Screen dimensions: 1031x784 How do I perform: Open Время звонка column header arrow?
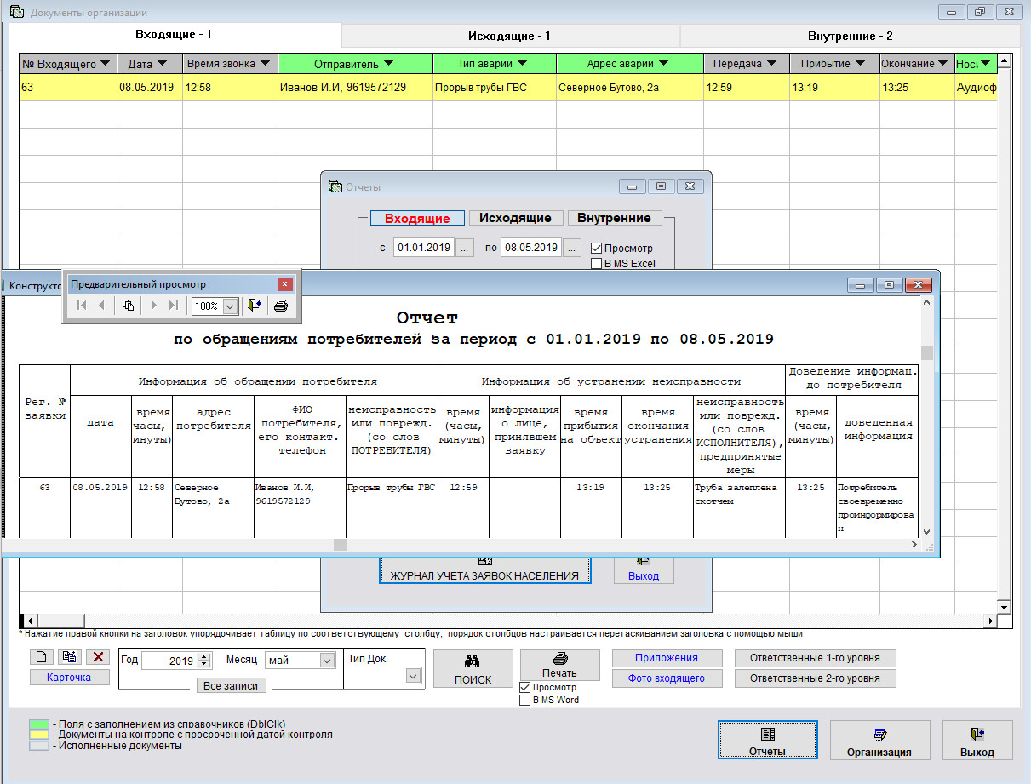point(265,64)
